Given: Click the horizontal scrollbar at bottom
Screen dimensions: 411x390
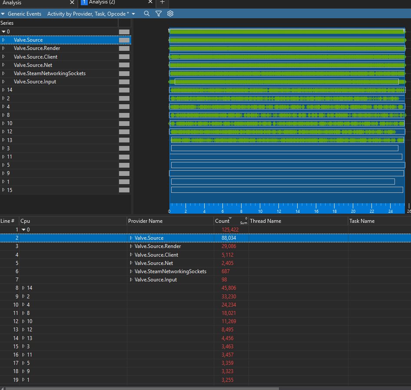Looking at the screenshot, I should [x=142, y=388].
